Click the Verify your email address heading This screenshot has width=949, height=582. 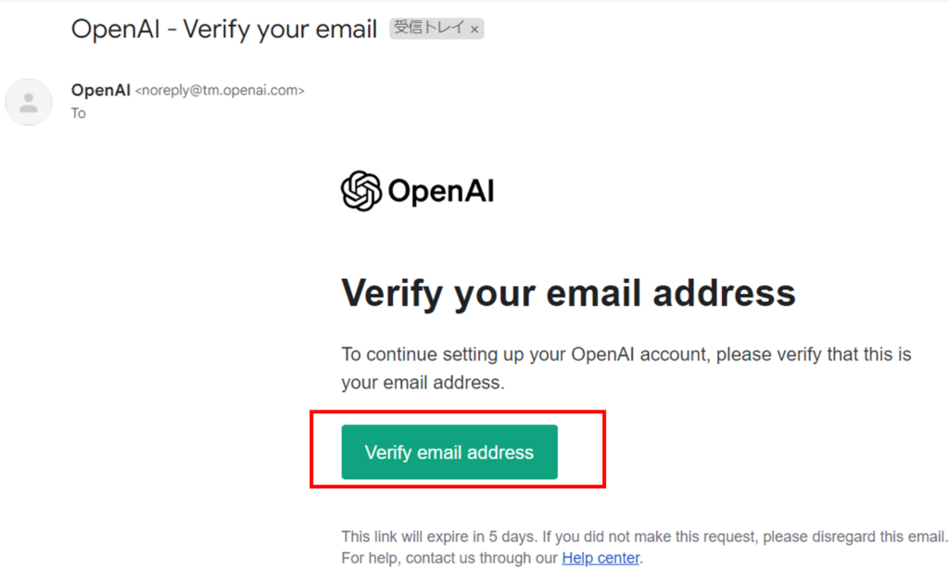pos(568,294)
